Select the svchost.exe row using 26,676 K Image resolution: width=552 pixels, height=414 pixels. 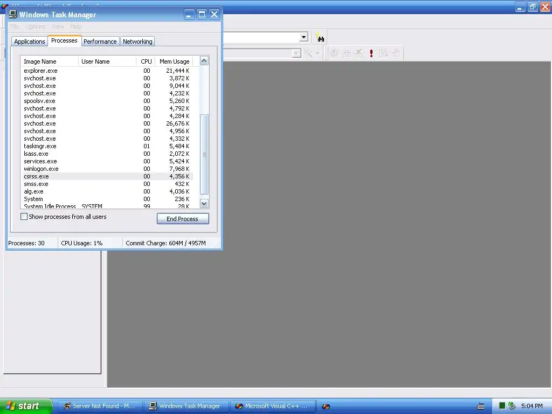107,123
